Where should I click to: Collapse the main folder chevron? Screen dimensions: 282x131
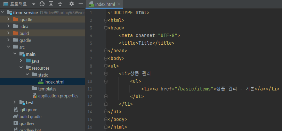(x=15, y=54)
